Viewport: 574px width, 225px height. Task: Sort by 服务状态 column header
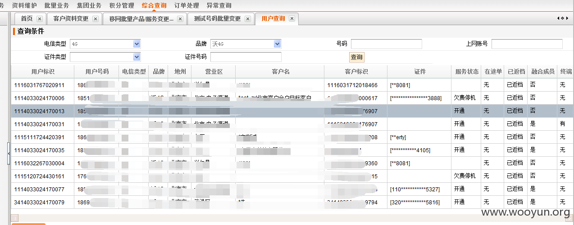click(x=467, y=72)
